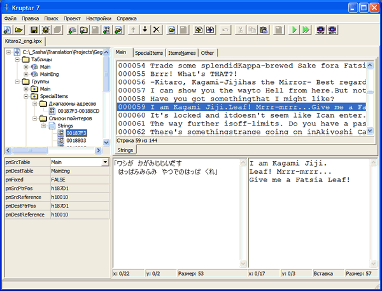Image resolution: width=382 pixels, height=291 pixels.
Task: Expand the Main table node
Action: tap(26, 67)
